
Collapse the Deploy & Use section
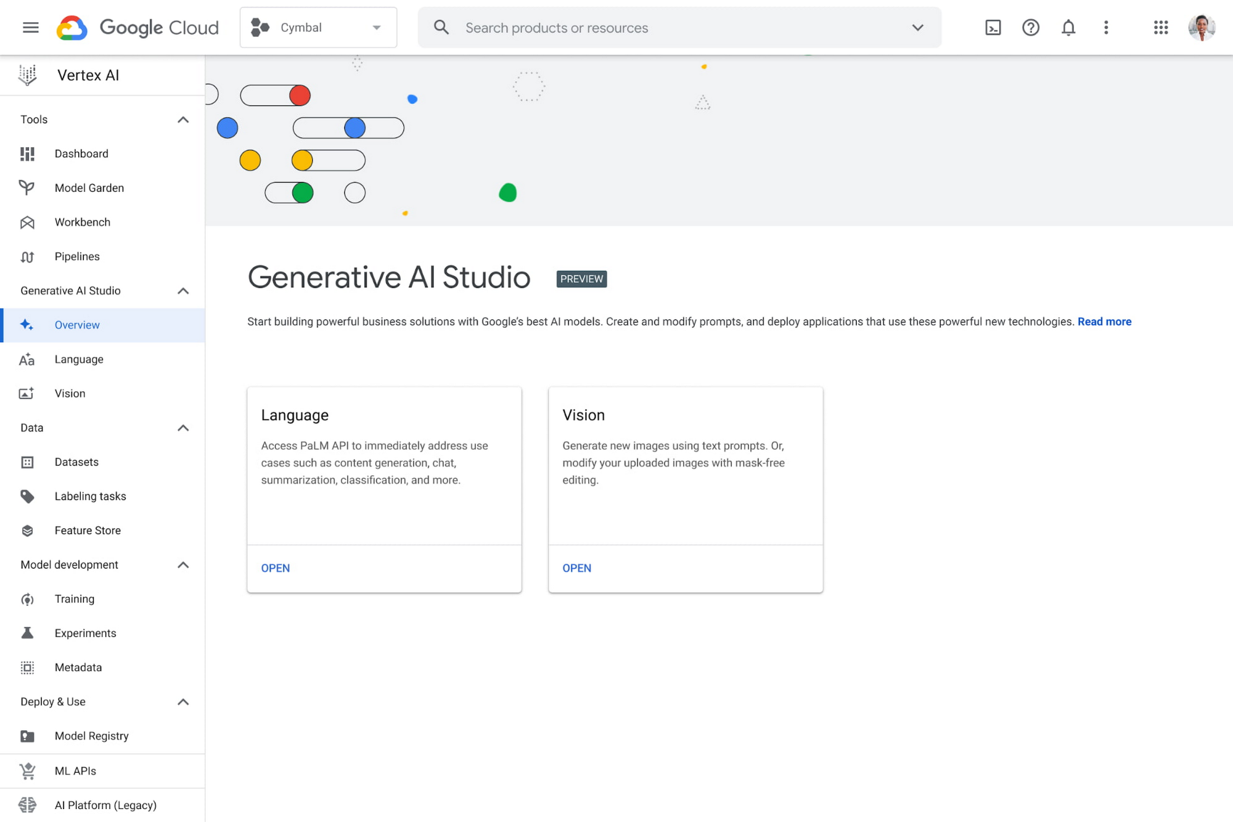[x=182, y=701]
